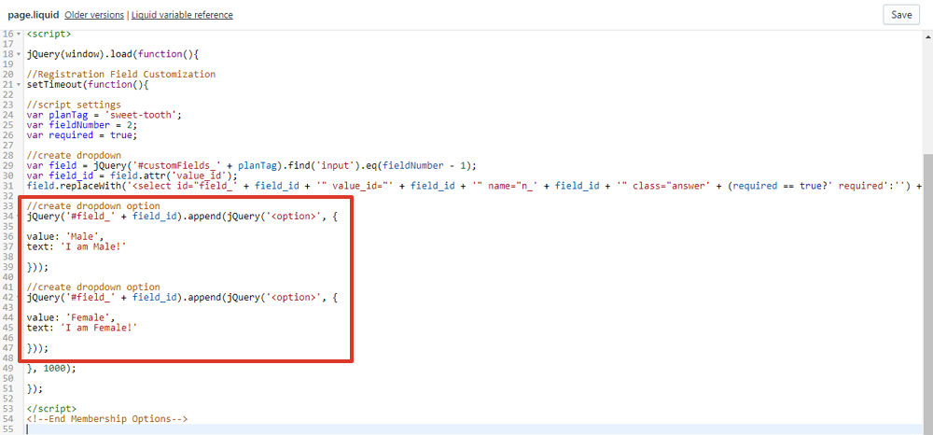Click the "value: 'Male'," line
The width and height of the screenshot is (933, 435).
click(x=65, y=237)
